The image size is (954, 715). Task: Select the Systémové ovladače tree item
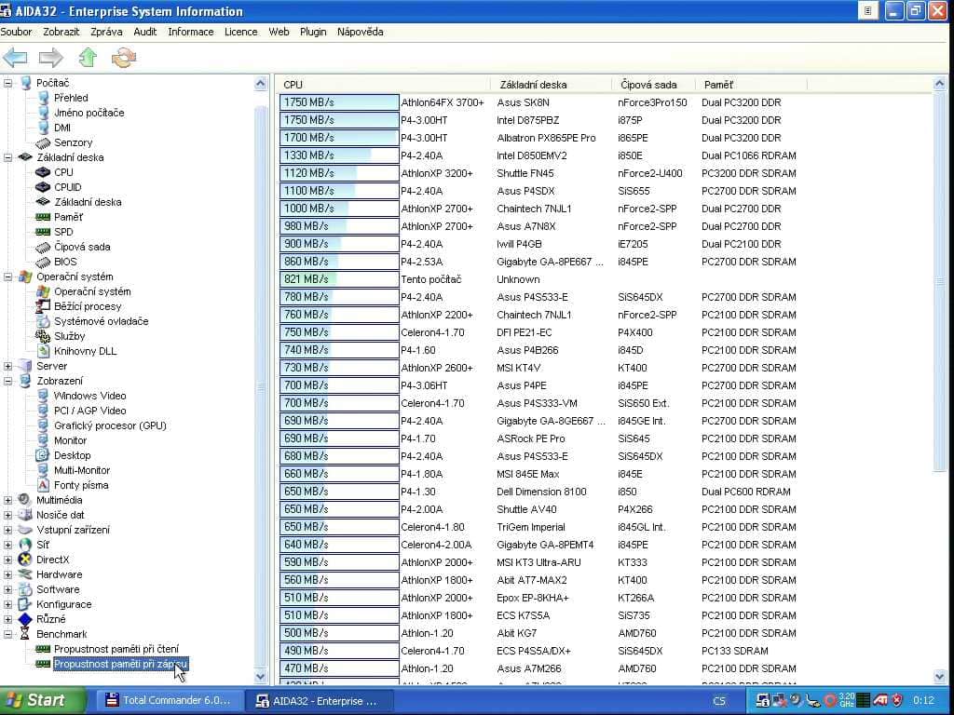(101, 321)
